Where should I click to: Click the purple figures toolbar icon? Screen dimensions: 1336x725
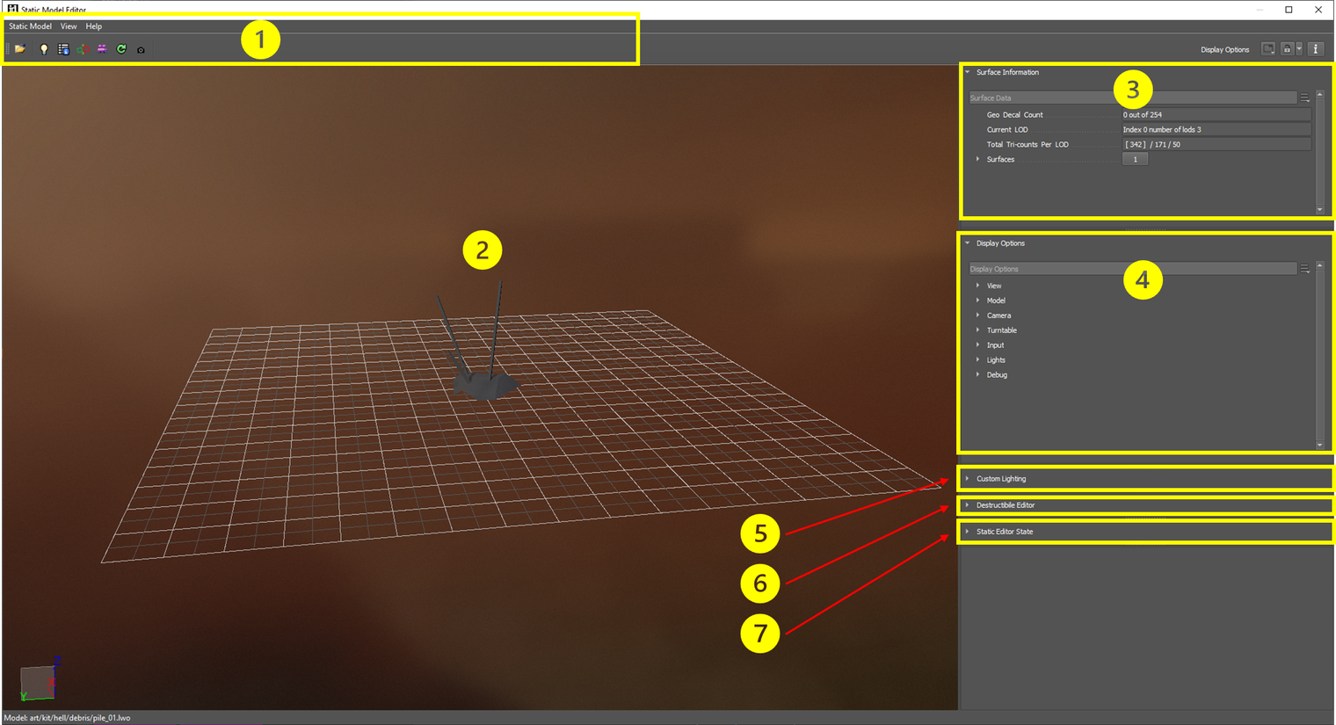[x=102, y=49]
